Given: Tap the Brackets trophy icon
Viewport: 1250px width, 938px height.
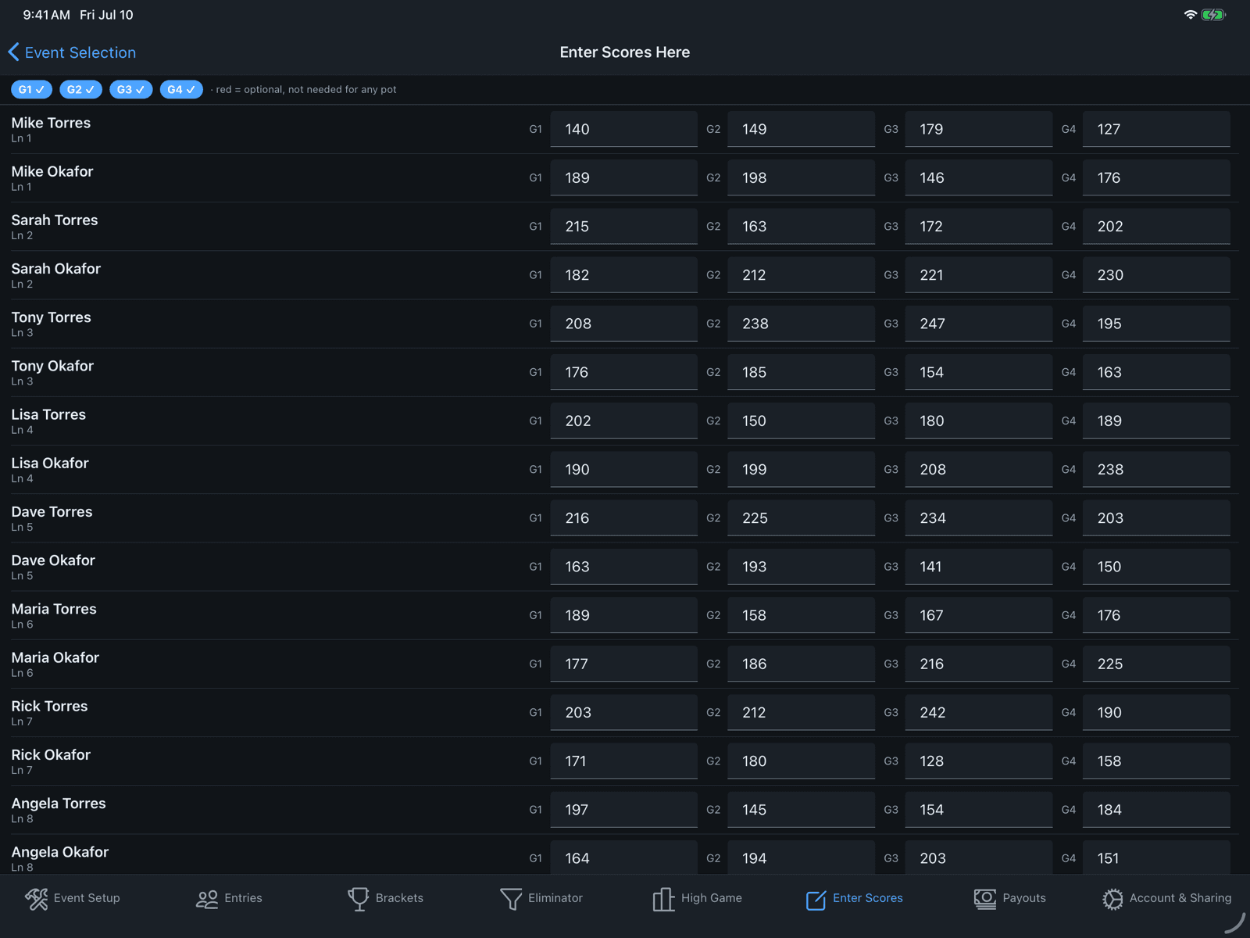Looking at the screenshot, I should [358, 899].
